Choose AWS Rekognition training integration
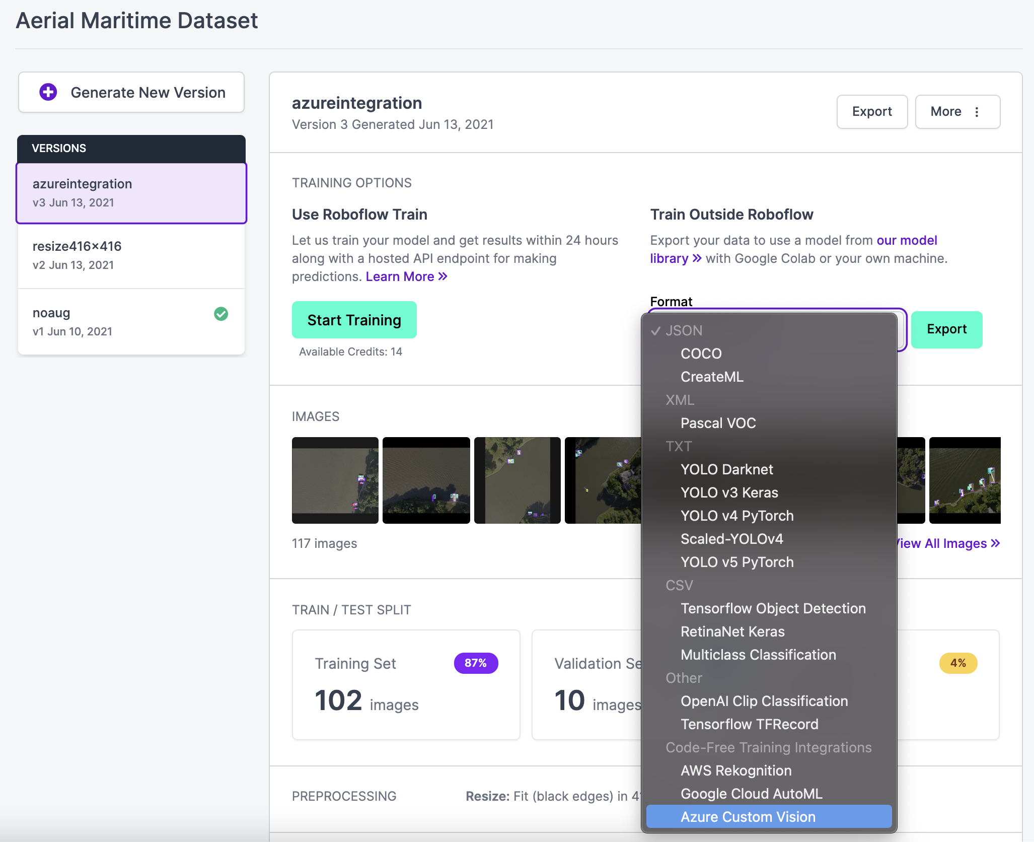The width and height of the screenshot is (1034, 842). (736, 770)
